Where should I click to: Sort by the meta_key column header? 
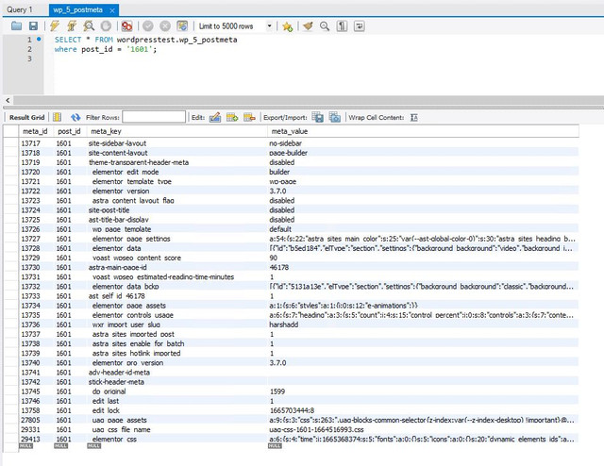click(x=176, y=131)
